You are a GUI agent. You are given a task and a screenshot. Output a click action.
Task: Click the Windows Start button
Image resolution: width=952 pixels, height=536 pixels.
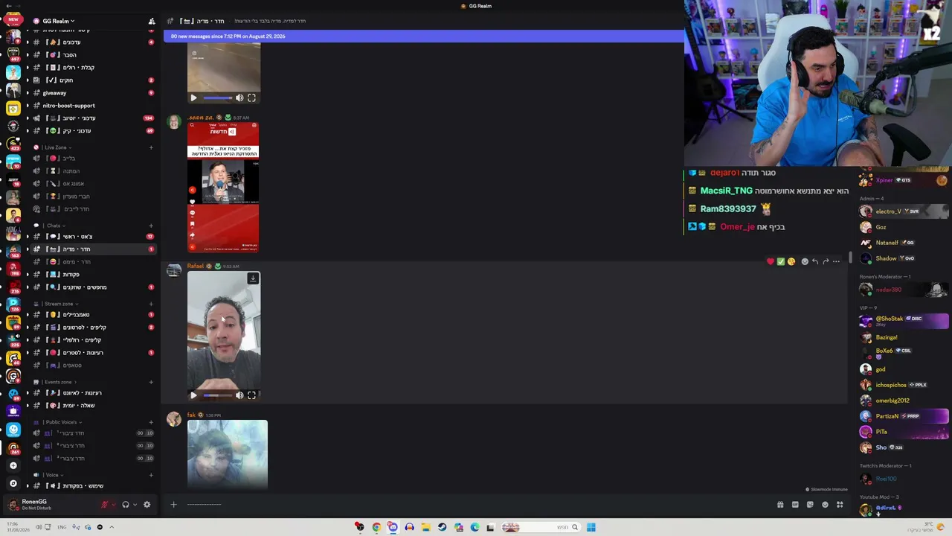point(591,527)
